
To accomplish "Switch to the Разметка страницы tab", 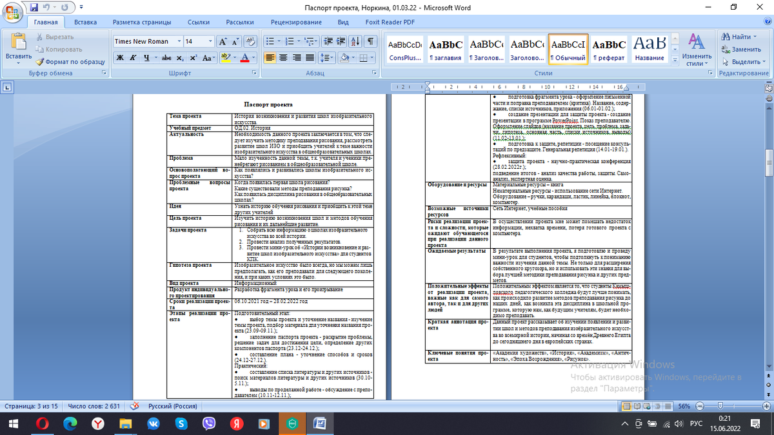I will coord(141,22).
